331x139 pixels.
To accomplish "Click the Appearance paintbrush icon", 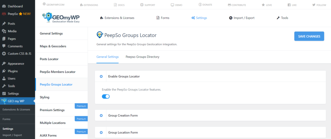I will pos(4,64).
